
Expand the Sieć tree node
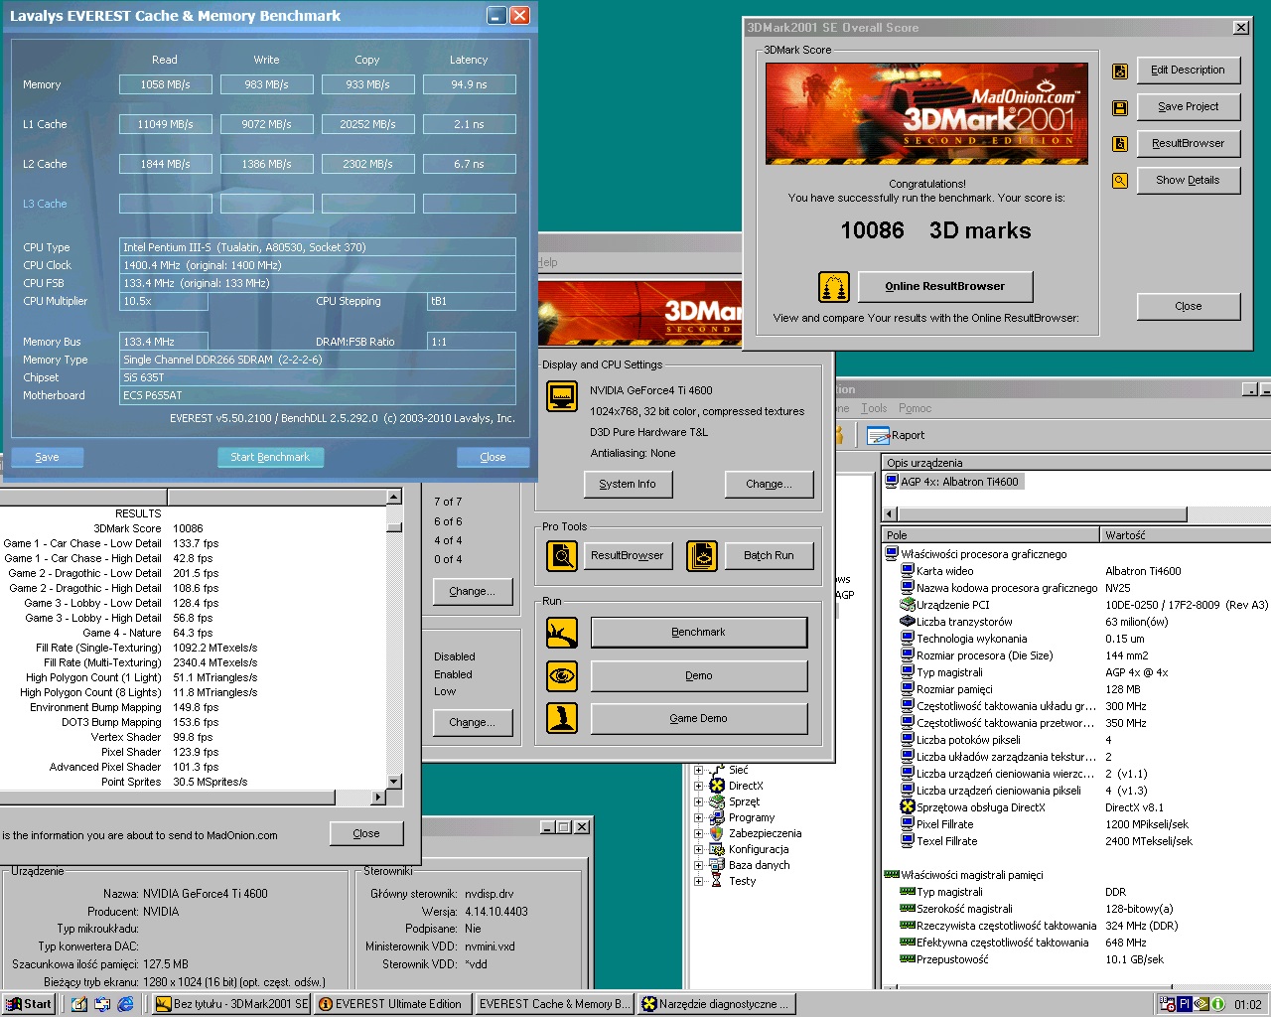[x=698, y=770]
